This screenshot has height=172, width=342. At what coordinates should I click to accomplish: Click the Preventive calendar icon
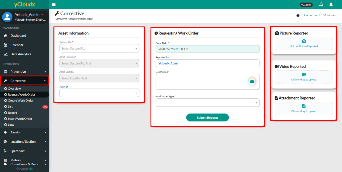point(6,72)
